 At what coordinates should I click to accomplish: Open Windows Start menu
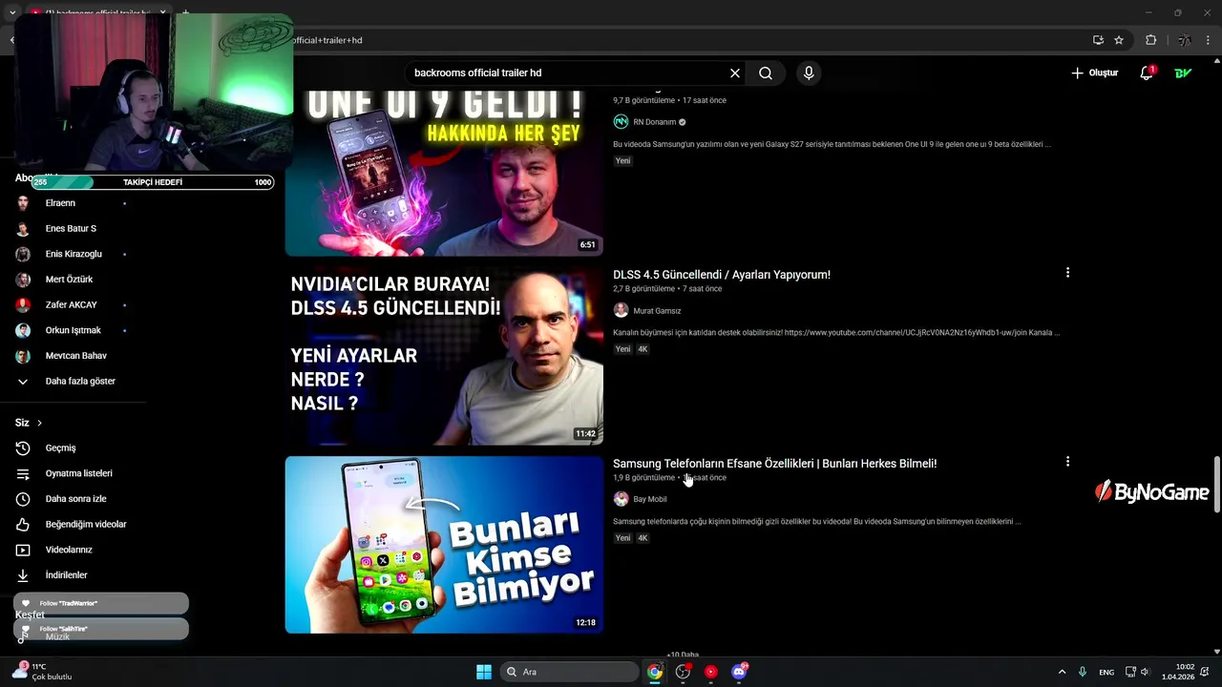pyautogui.click(x=484, y=672)
